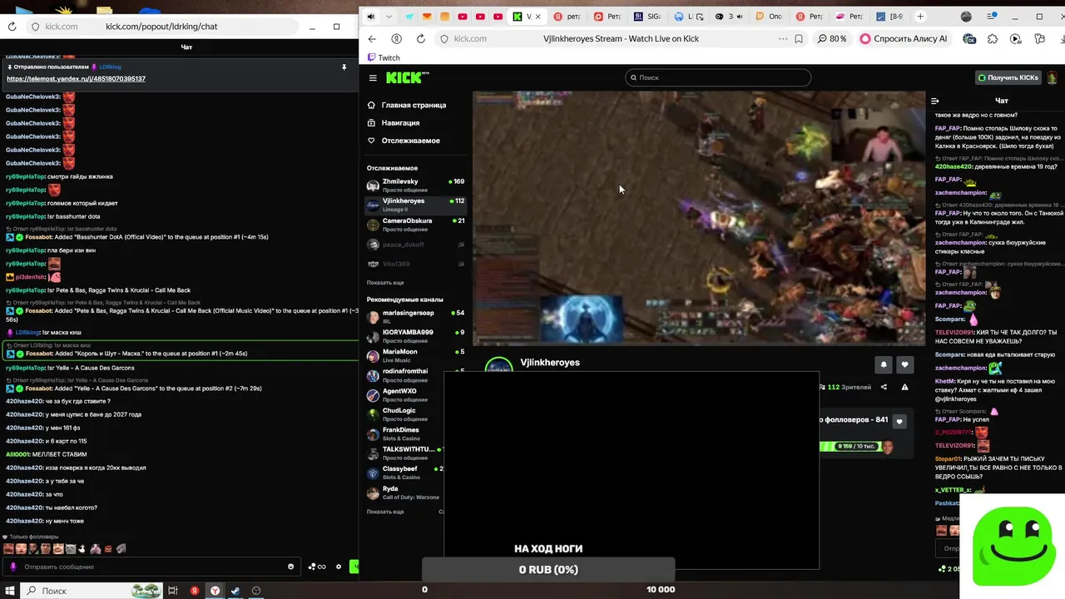
Task: Select Vjlinkheroyes channel in sidebar
Action: pos(415,205)
